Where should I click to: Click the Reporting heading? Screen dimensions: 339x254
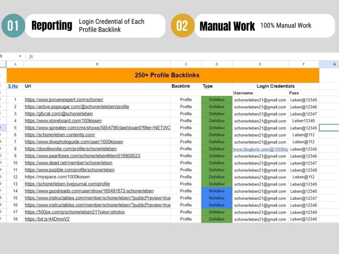(x=52, y=25)
